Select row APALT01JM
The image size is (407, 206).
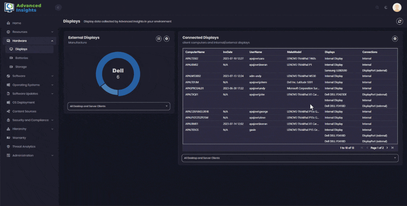click(290, 82)
